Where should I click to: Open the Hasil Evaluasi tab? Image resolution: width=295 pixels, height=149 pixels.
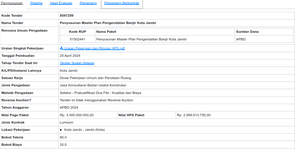click(x=61, y=3)
